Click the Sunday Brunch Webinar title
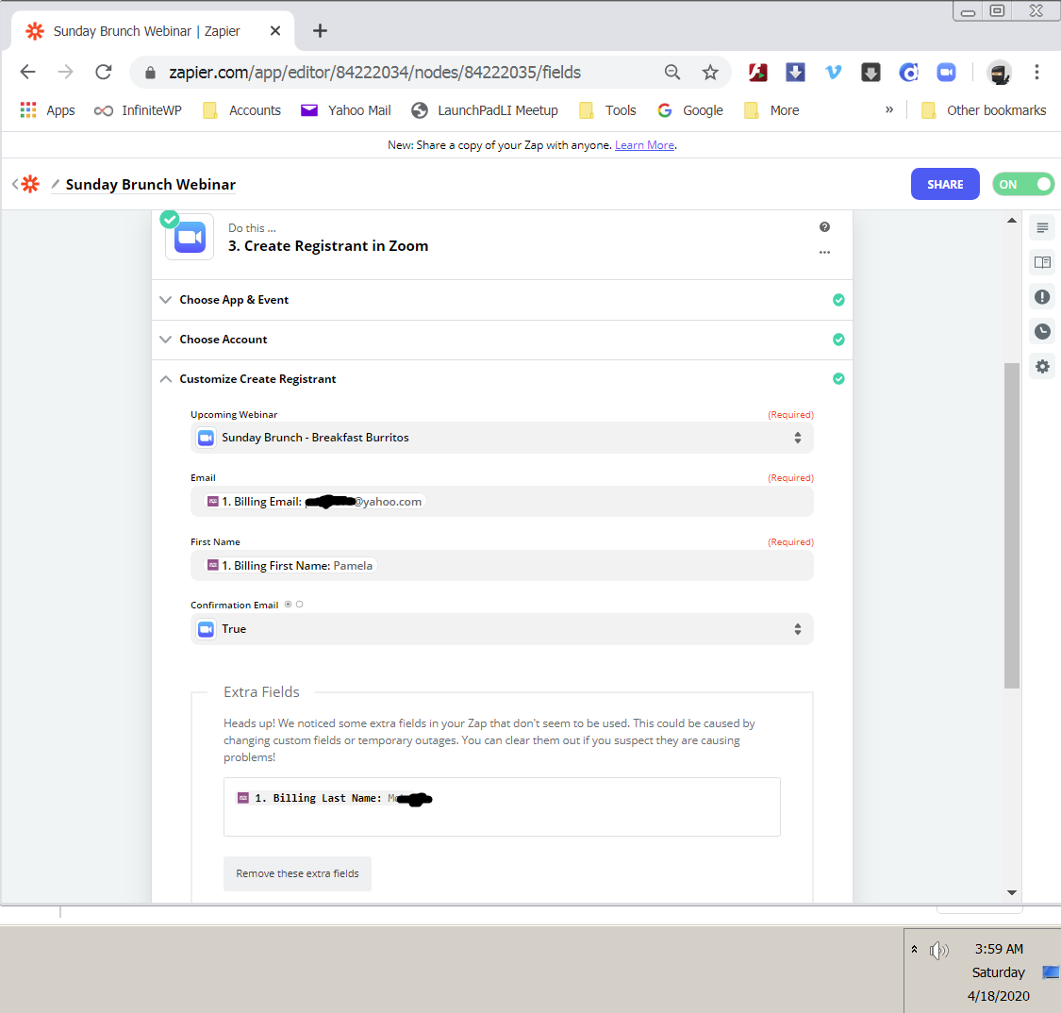 150,184
